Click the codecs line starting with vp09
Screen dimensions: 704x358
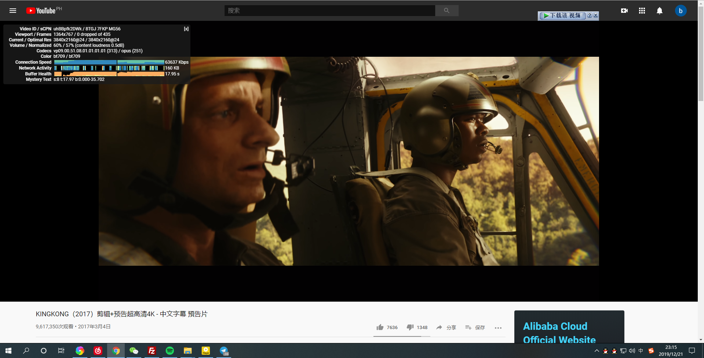(98, 51)
